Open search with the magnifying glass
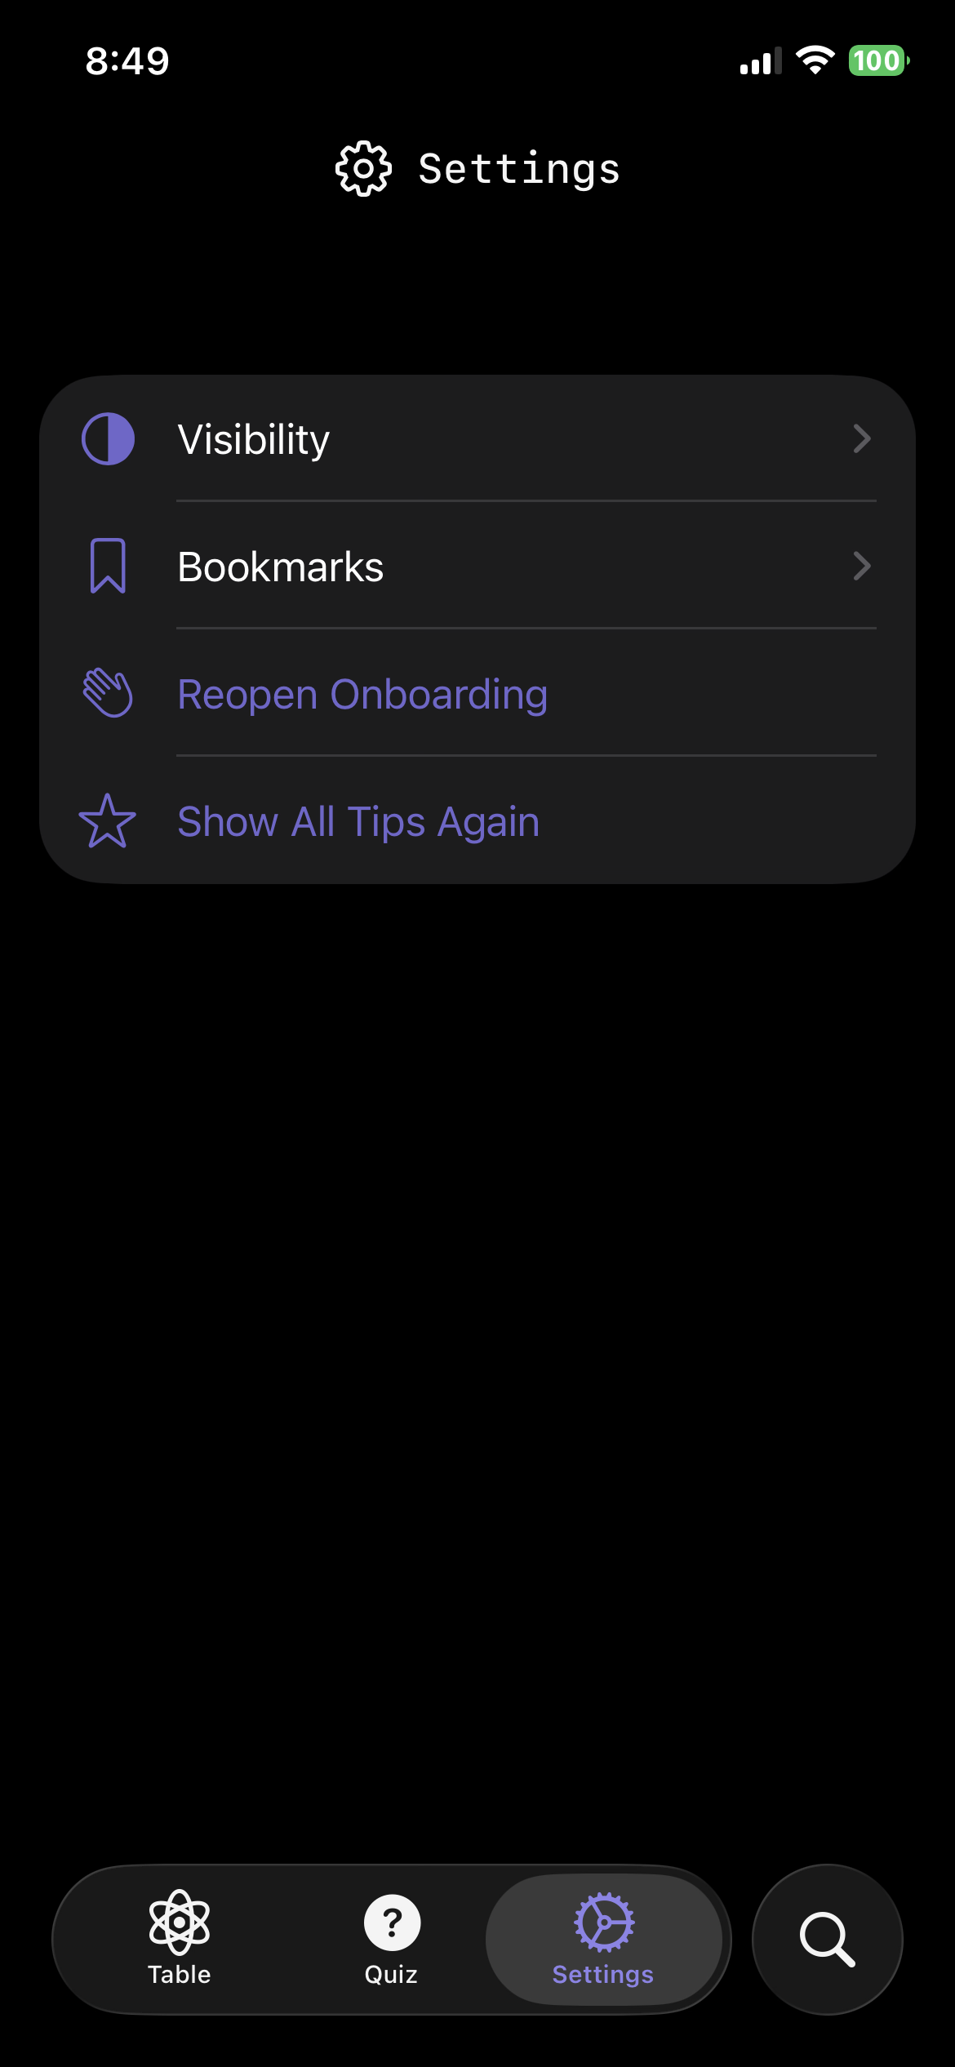This screenshot has width=955, height=2067. click(x=827, y=1939)
